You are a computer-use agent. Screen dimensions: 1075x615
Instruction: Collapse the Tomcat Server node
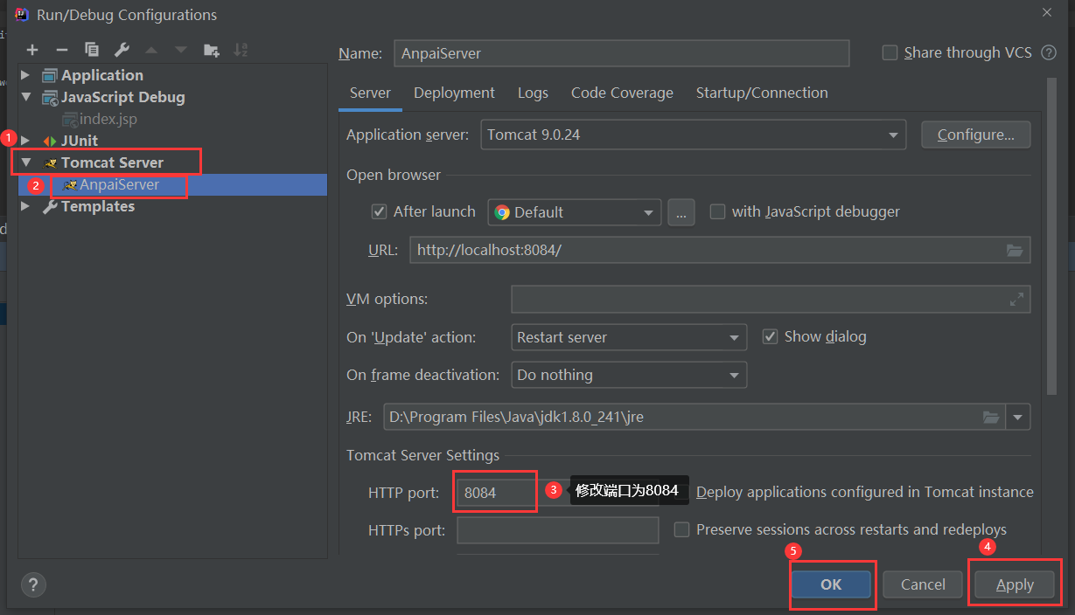click(x=25, y=162)
